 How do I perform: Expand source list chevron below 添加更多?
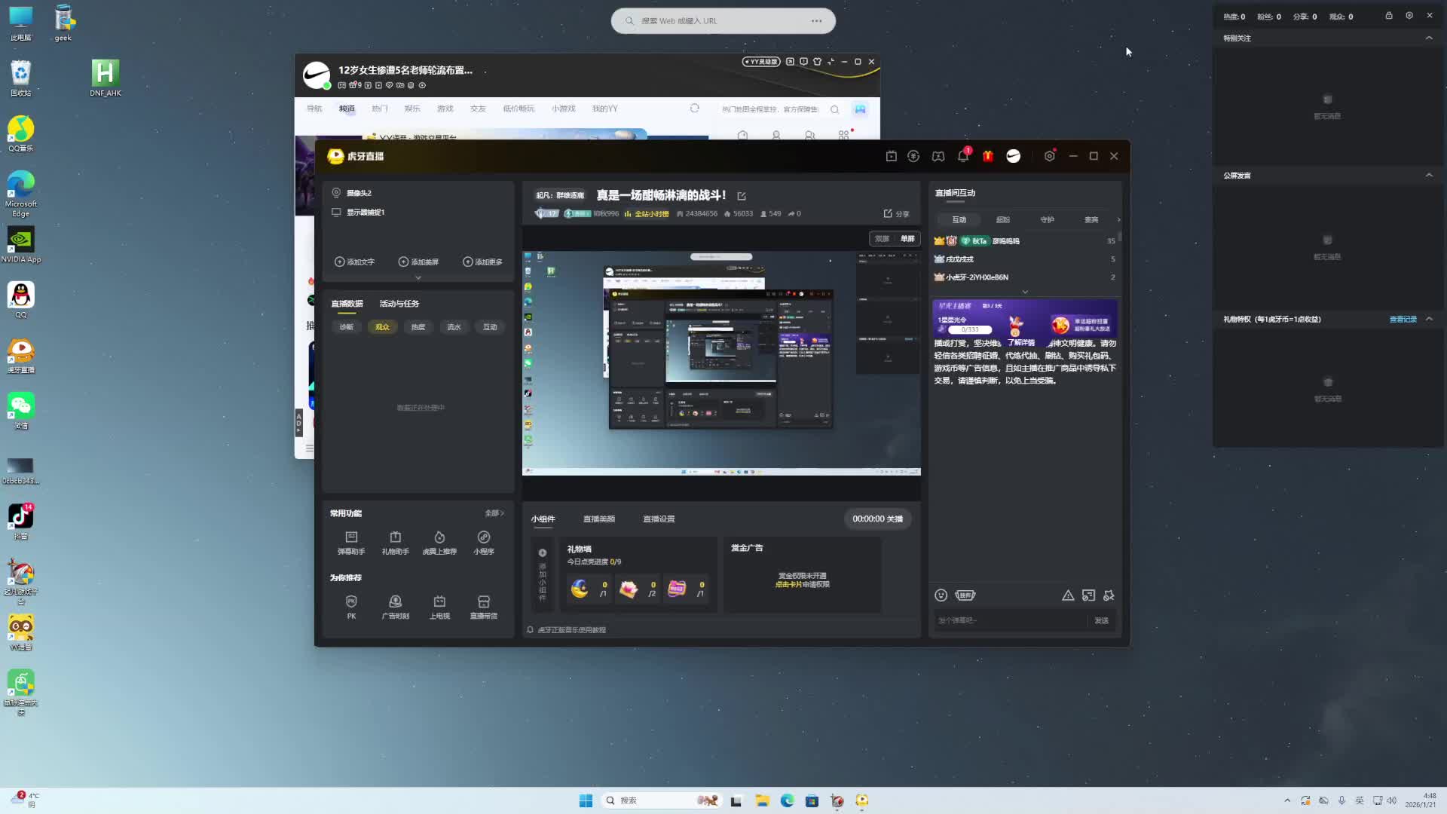tap(418, 277)
